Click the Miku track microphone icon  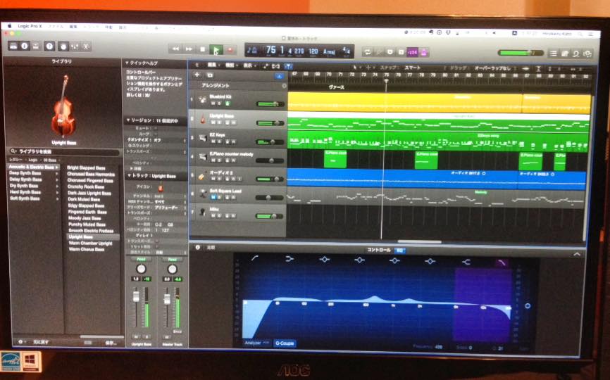click(x=203, y=212)
